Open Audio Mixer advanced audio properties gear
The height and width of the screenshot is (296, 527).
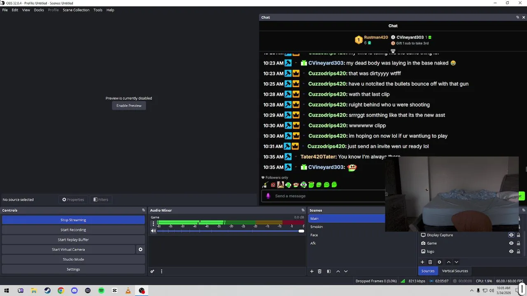point(152,271)
